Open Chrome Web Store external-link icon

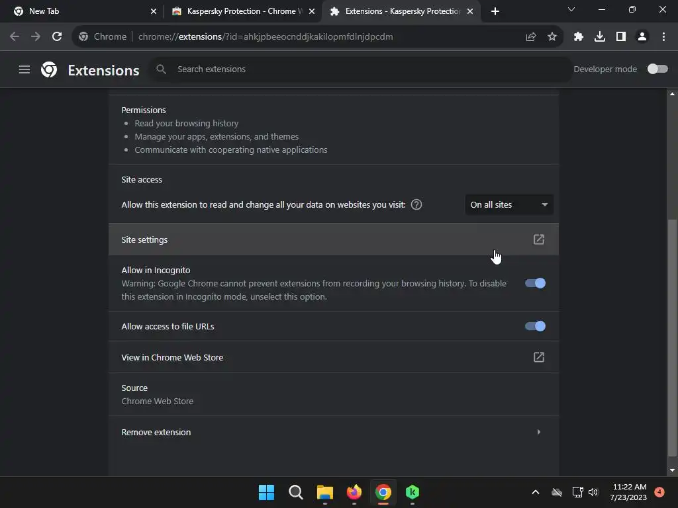point(539,357)
